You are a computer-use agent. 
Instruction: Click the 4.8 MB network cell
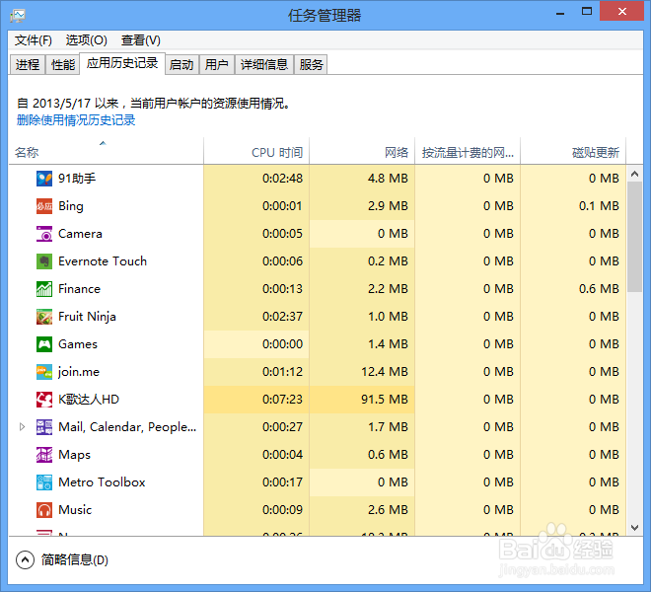[x=362, y=179]
